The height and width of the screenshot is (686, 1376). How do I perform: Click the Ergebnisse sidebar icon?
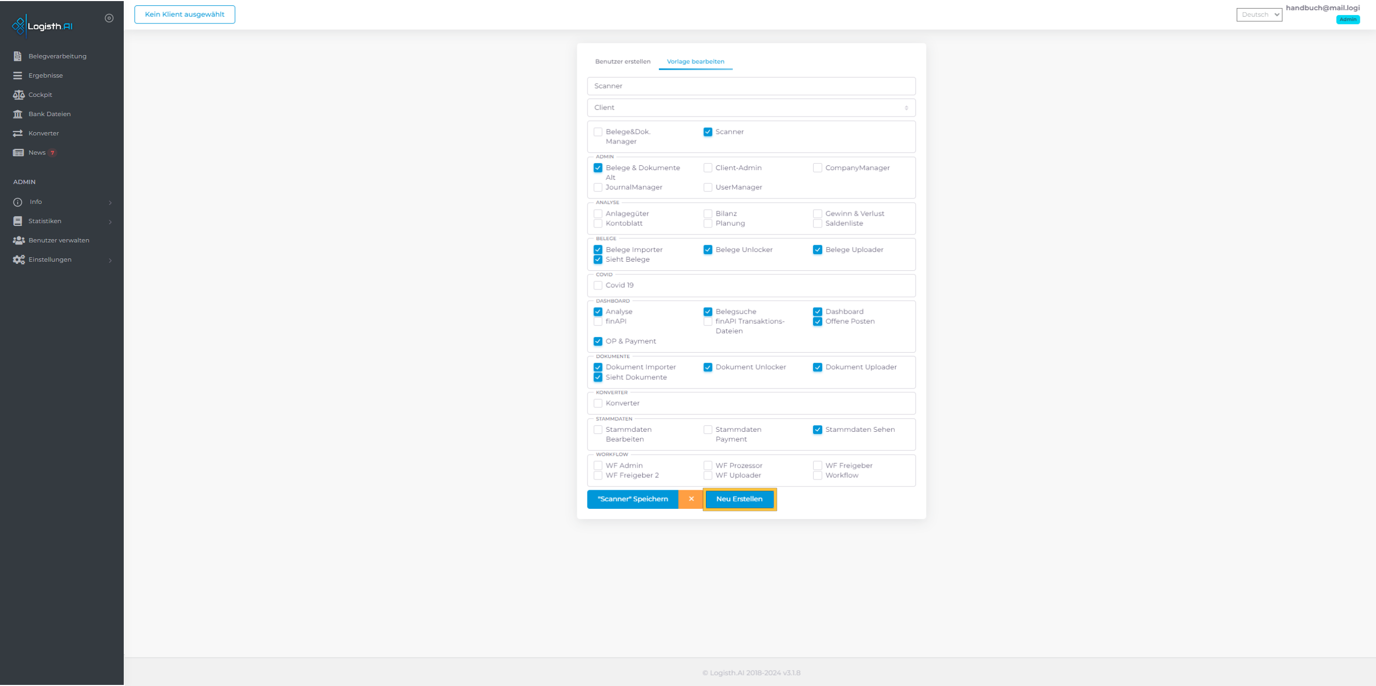pyautogui.click(x=17, y=75)
